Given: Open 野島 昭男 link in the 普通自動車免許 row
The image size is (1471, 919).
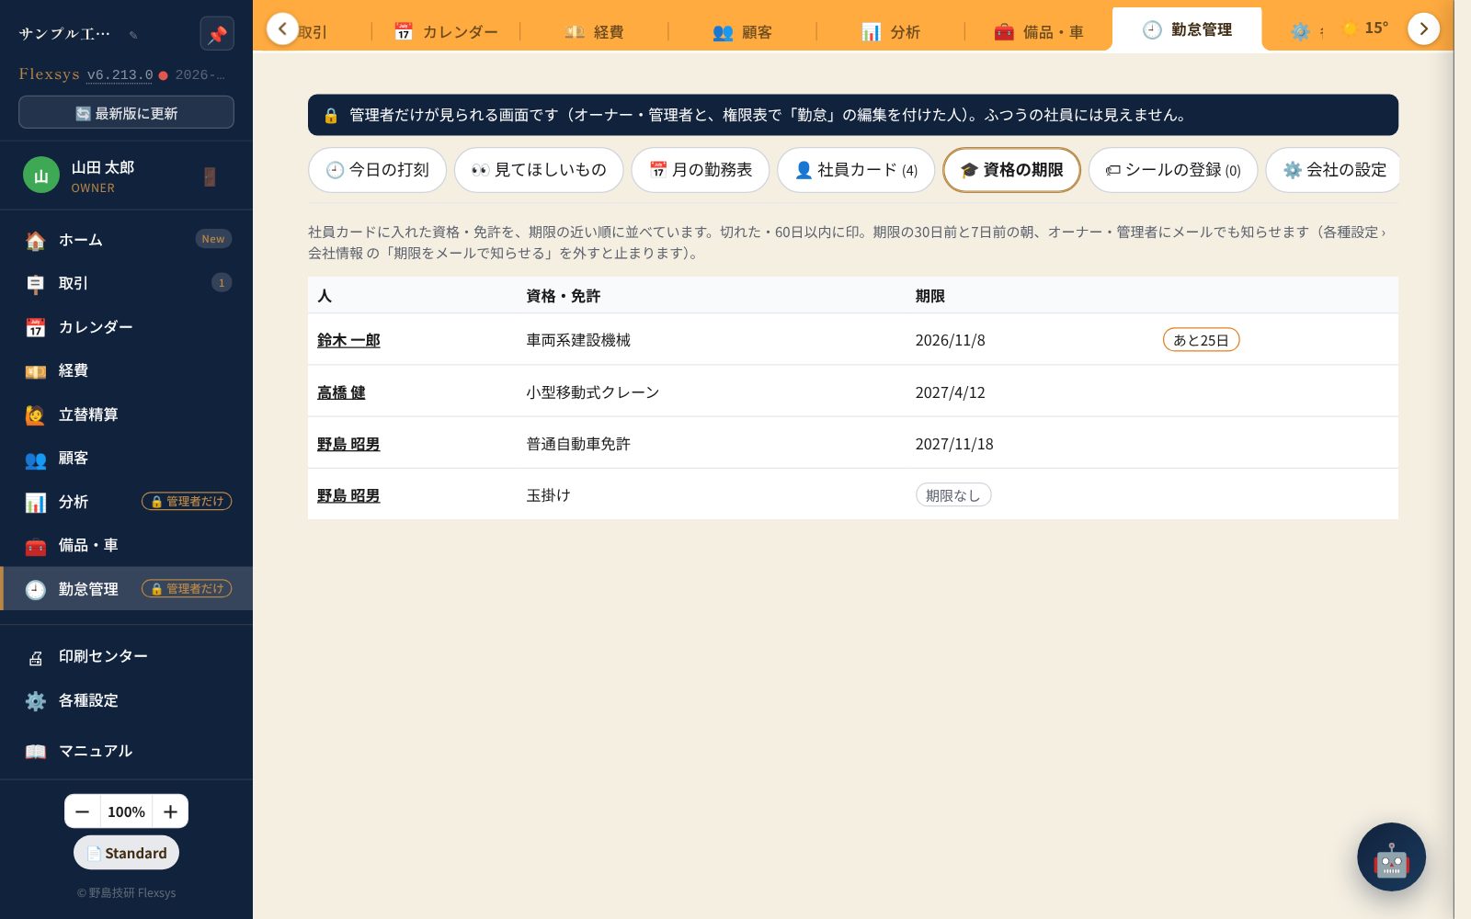Looking at the screenshot, I should click(x=348, y=444).
